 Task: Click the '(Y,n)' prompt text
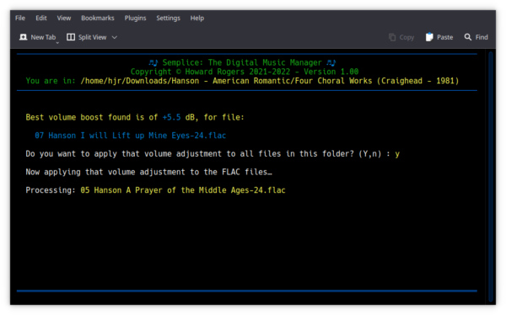point(370,154)
